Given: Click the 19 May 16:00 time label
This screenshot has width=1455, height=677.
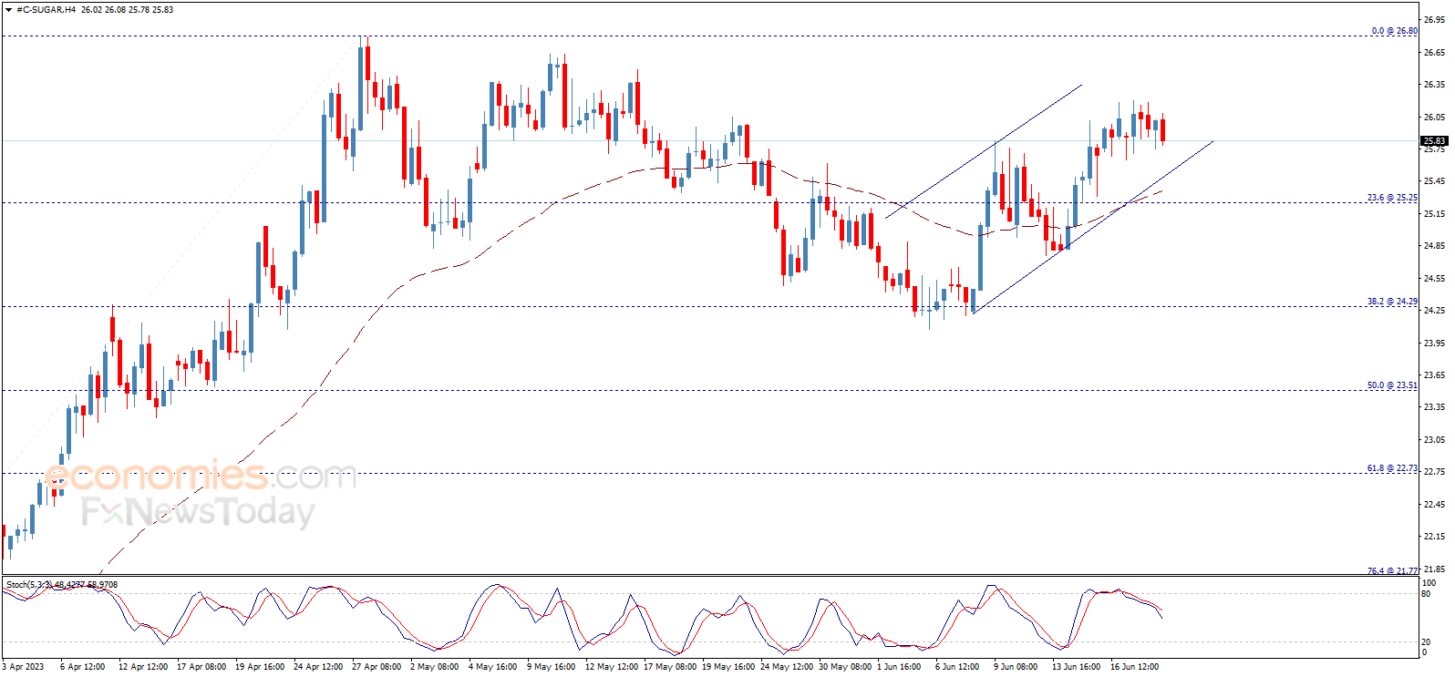Looking at the screenshot, I should click(x=727, y=667).
